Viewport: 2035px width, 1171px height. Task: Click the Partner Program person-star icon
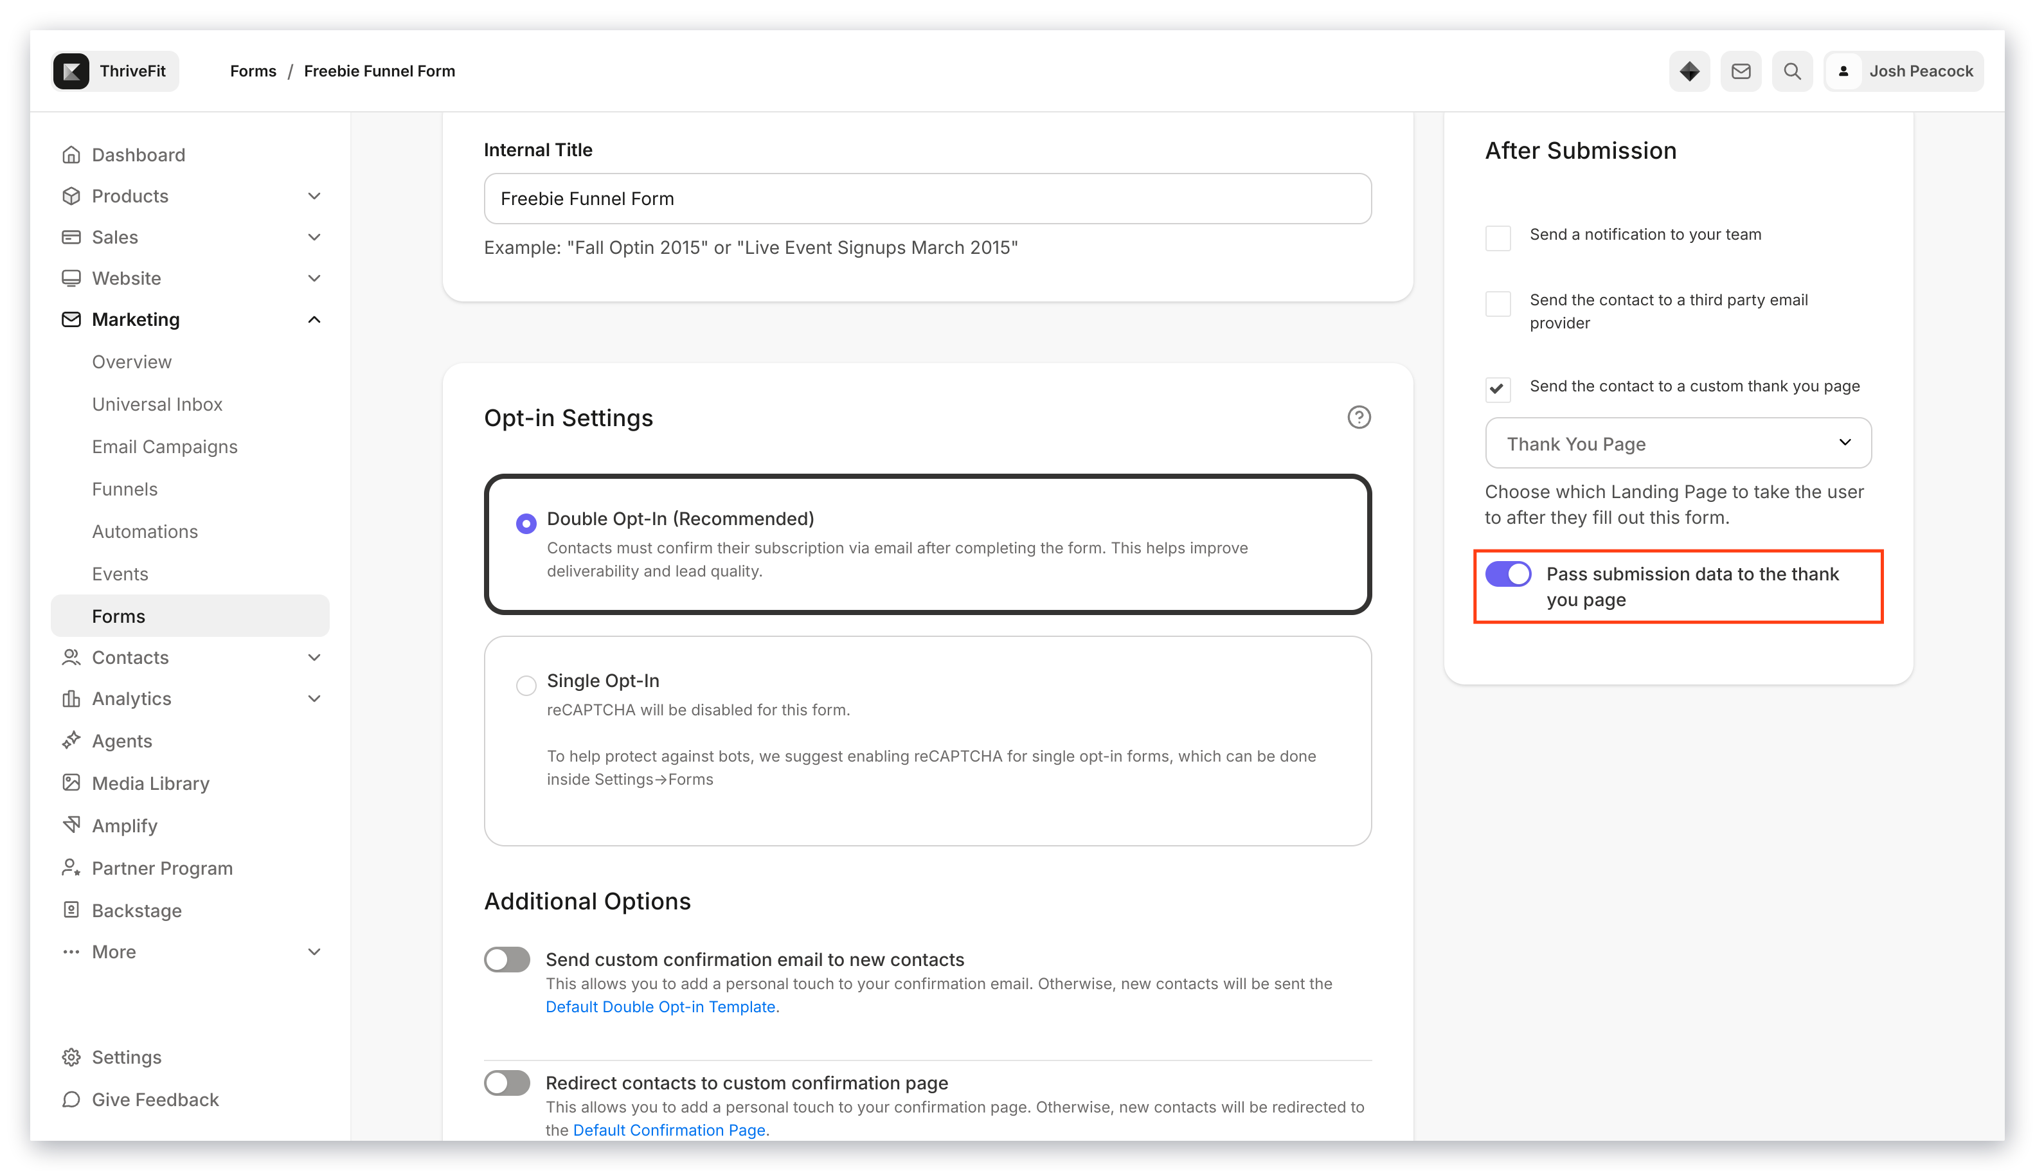click(71, 867)
